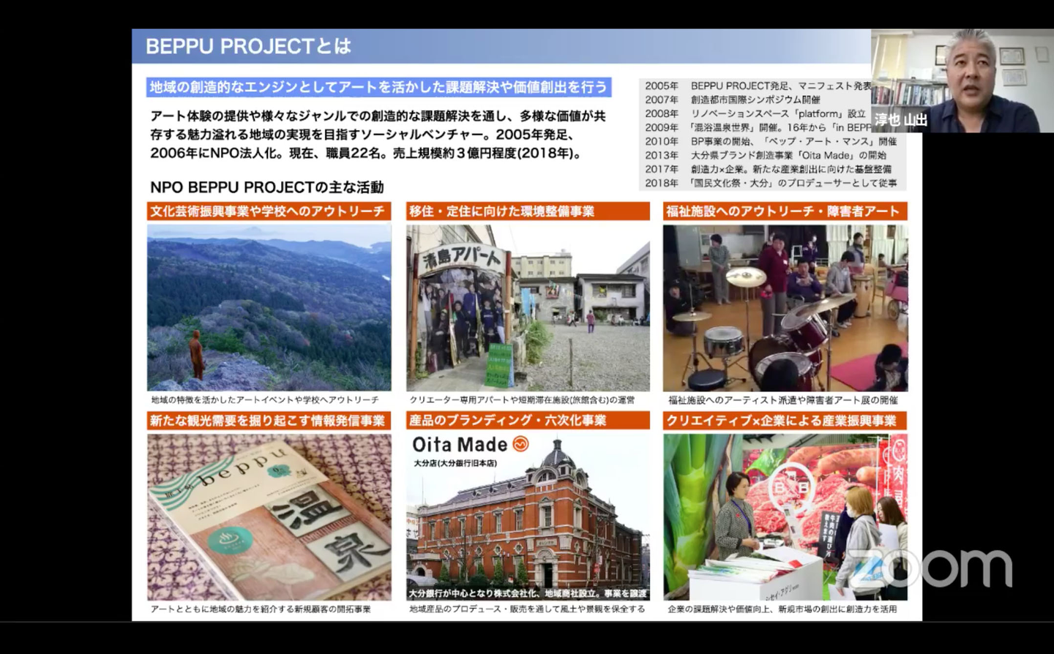This screenshot has height=654, width=1054.
Task: Click the orange heading クリエイティブ×企業による産業振興事業
Action: tap(785, 421)
